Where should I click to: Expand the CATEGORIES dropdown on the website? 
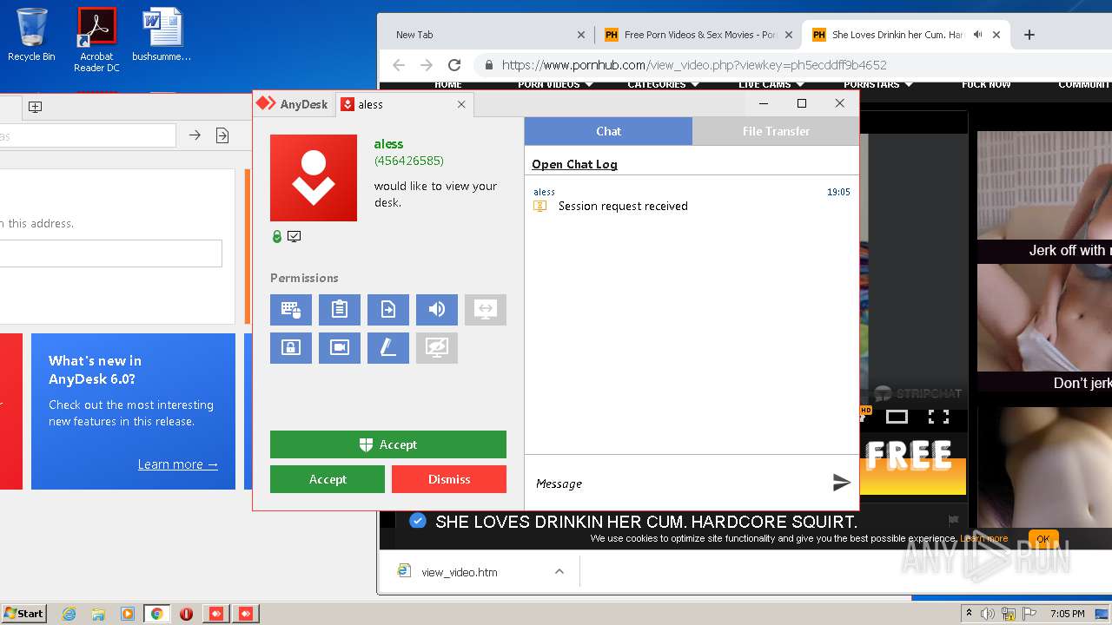(x=662, y=84)
